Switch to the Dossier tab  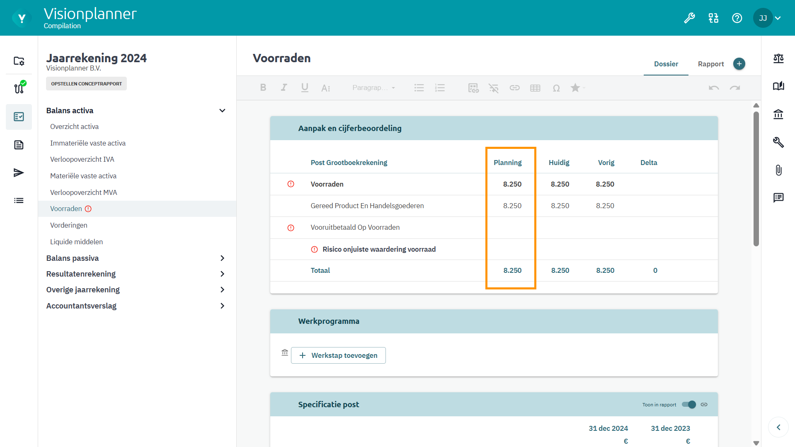pyautogui.click(x=666, y=64)
